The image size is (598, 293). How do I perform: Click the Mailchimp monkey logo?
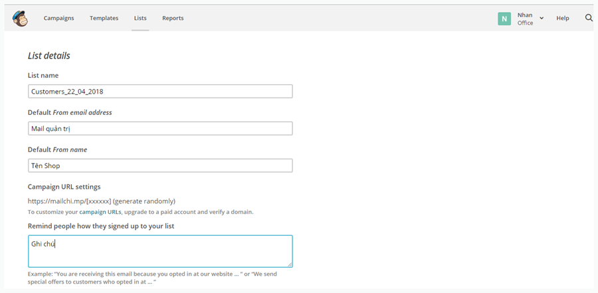point(20,19)
